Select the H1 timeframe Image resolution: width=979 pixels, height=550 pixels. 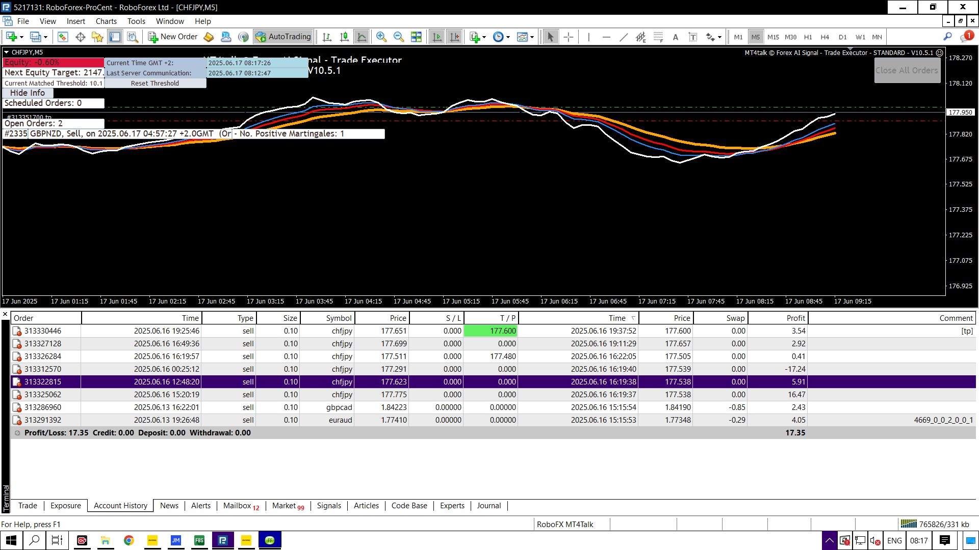tap(808, 37)
